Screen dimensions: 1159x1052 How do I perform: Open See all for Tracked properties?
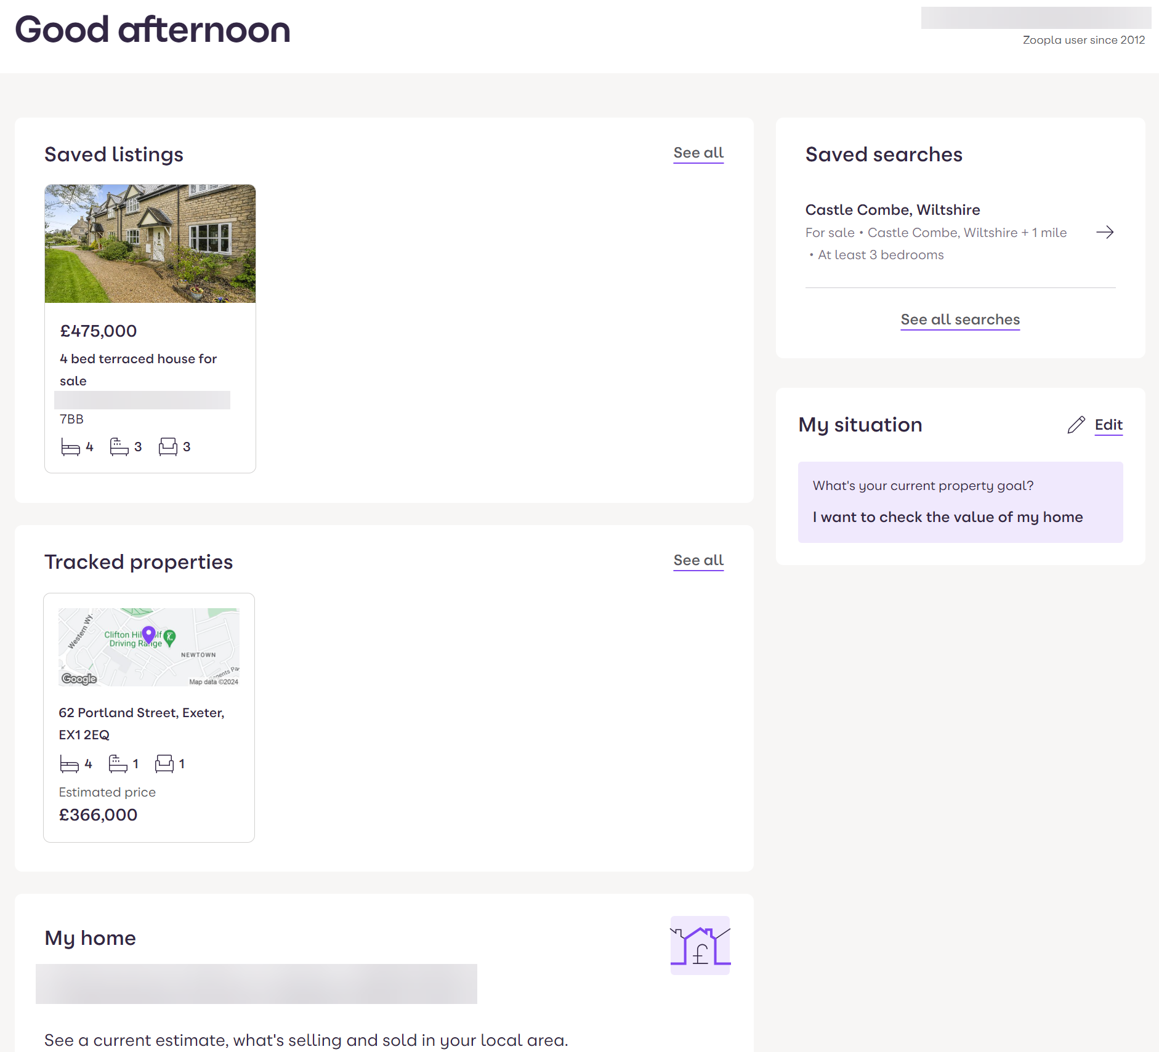click(x=698, y=560)
